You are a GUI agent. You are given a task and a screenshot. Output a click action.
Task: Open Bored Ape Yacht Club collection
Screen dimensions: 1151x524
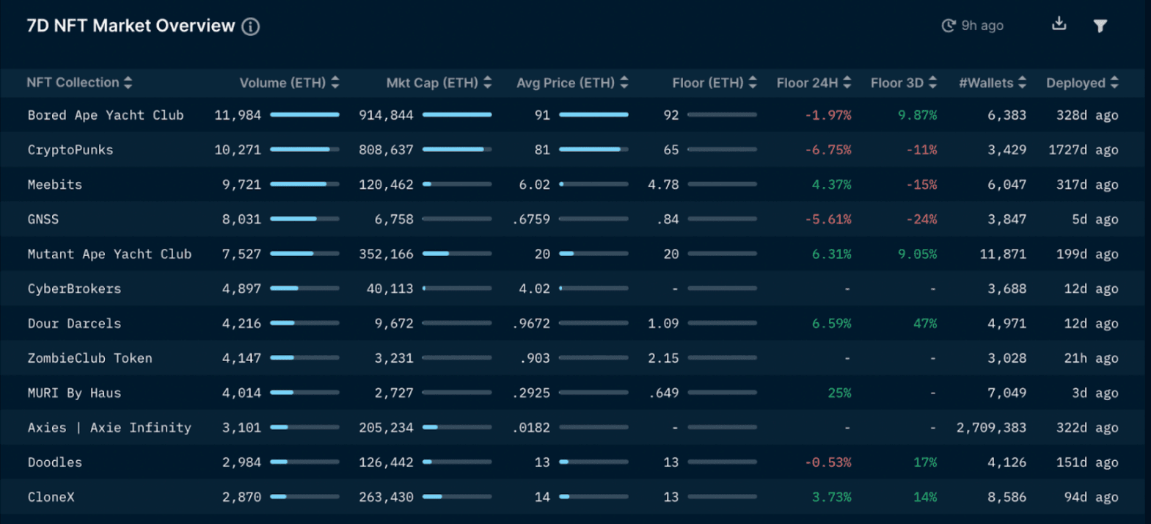pos(106,115)
